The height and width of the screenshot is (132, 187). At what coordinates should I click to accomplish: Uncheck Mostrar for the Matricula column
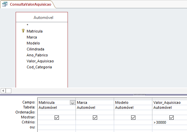tap(57, 117)
